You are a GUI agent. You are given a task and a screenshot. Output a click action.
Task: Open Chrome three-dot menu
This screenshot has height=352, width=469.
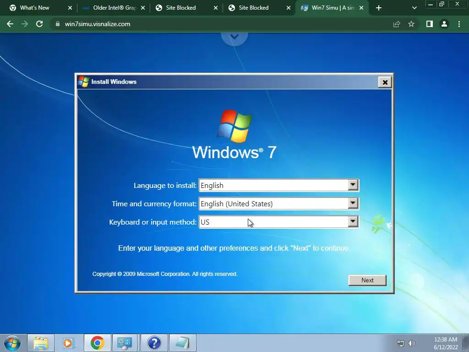(459, 24)
